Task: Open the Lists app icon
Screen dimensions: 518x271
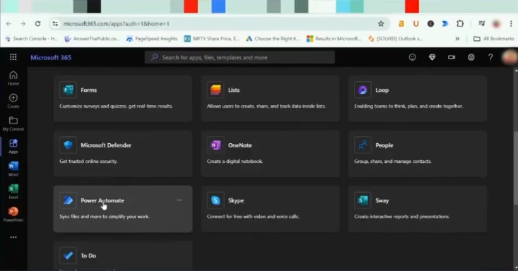Action: (216, 90)
